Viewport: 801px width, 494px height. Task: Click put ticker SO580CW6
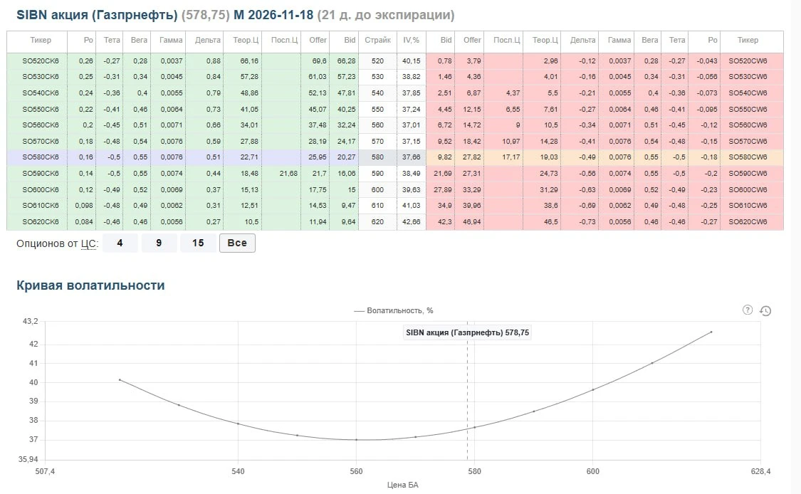click(x=748, y=157)
